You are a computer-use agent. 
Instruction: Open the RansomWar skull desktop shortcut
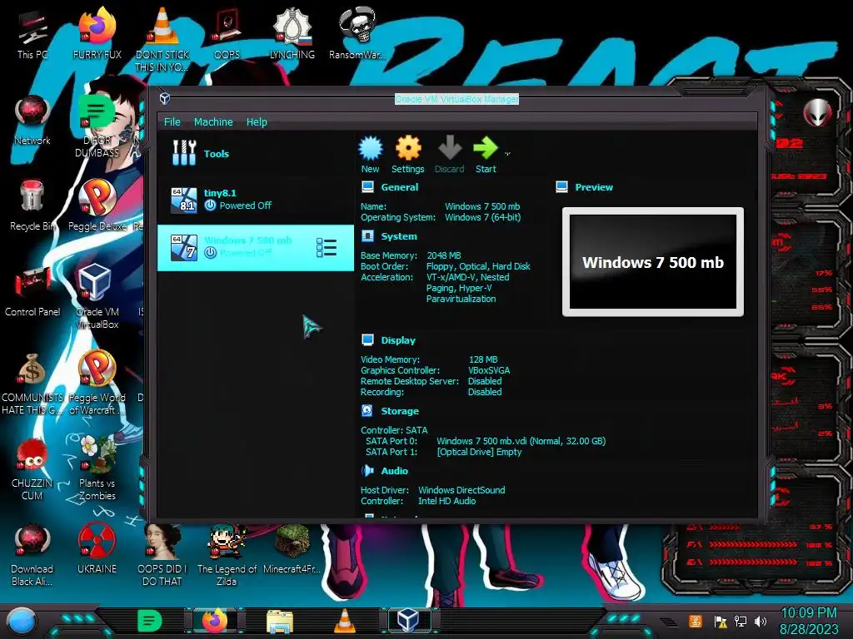coord(357,33)
